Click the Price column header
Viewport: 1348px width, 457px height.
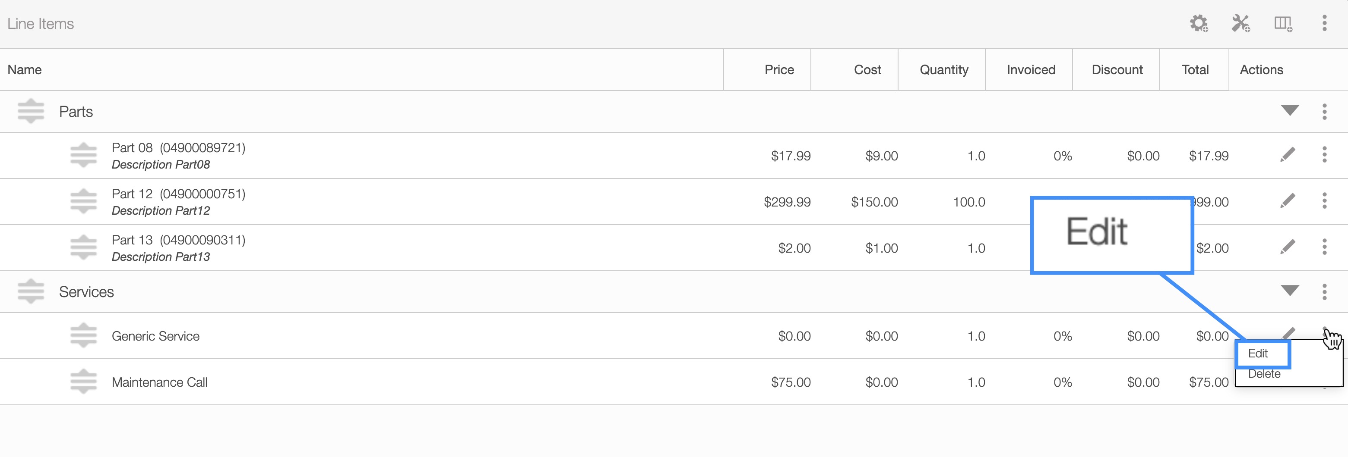pos(778,70)
